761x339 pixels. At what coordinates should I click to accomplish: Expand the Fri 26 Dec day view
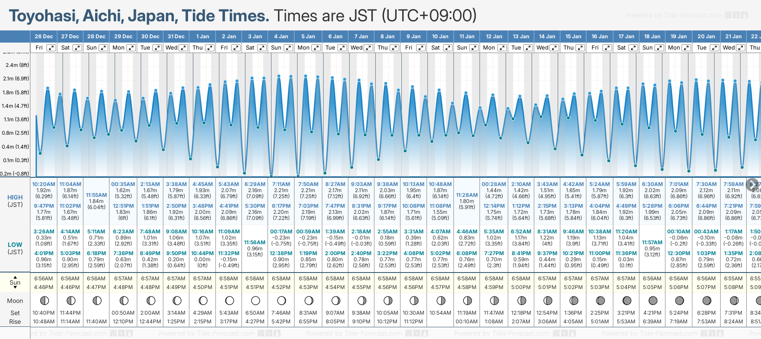point(51,48)
